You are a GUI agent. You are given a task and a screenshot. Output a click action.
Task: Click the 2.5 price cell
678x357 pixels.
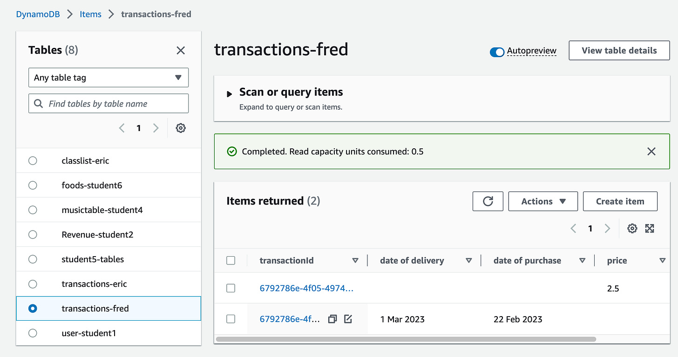[613, 288]
